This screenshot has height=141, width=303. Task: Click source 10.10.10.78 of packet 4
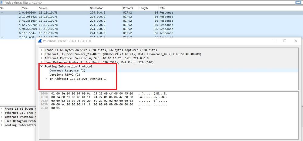click(48, 25)
